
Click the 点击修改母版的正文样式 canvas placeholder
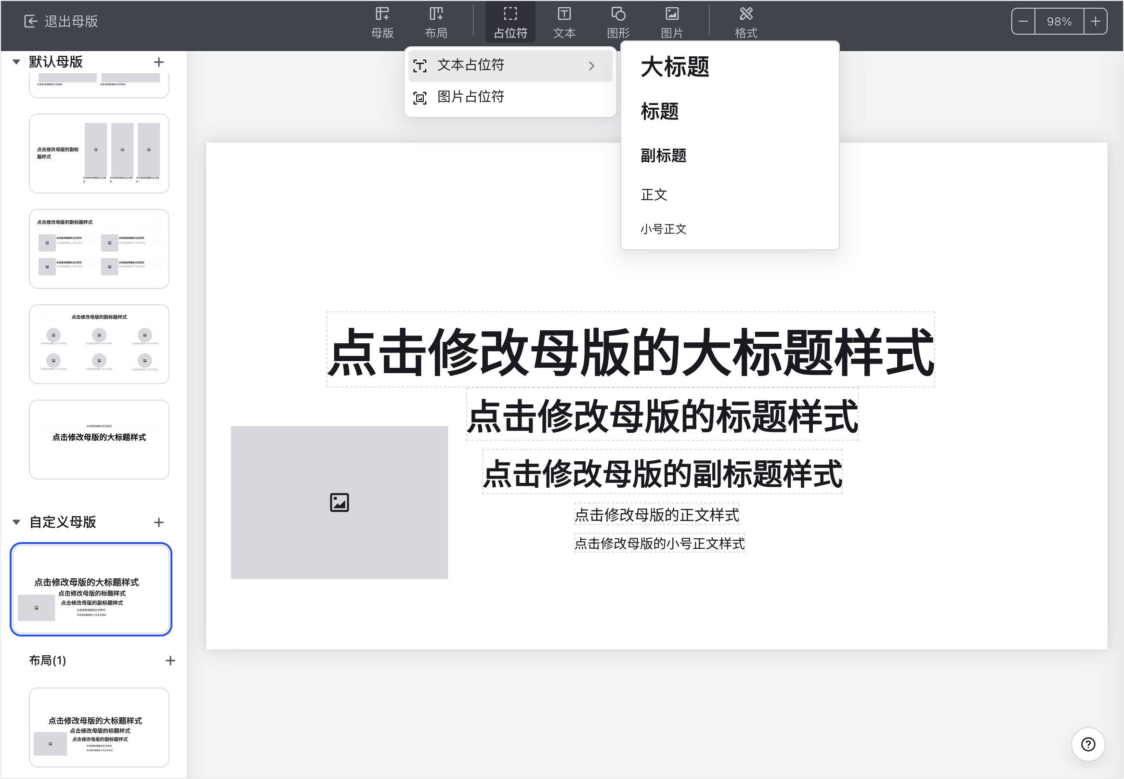pos(656,515)
